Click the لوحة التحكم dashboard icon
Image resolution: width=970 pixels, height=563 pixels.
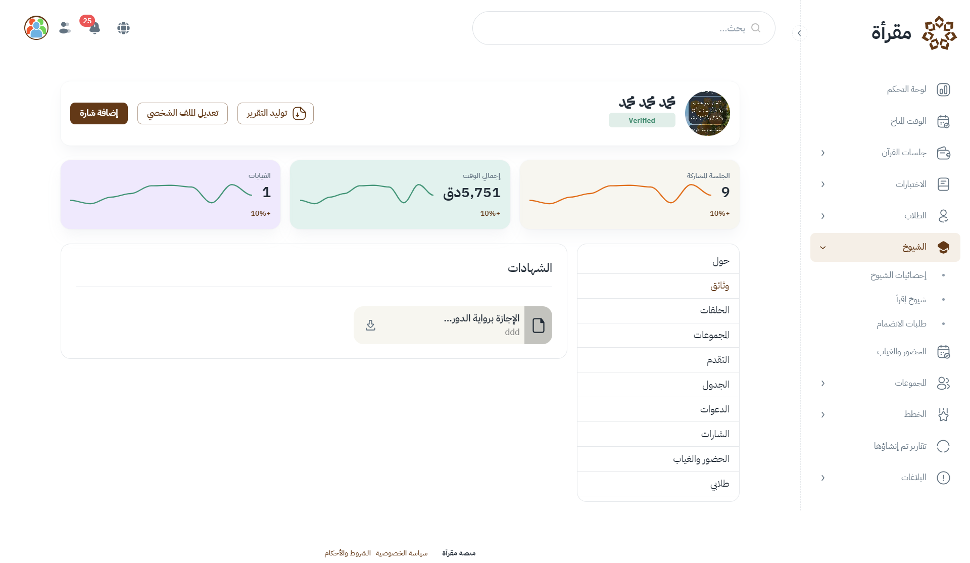(943, 89)
